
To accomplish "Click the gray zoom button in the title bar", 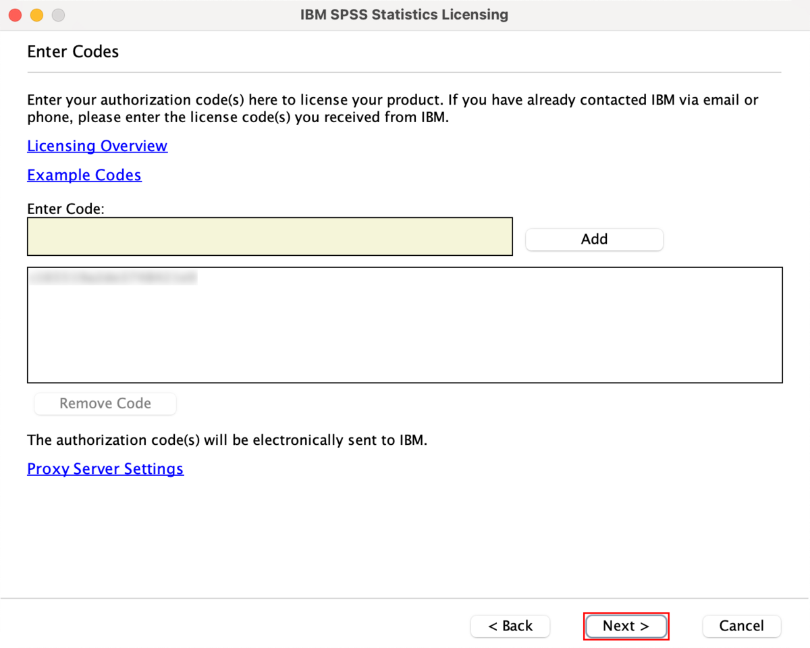I will [58, 15].
